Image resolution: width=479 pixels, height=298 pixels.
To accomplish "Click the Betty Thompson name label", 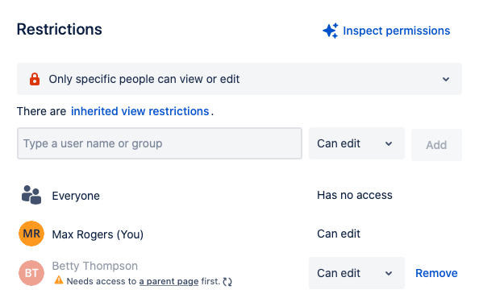I will (94, 266).
